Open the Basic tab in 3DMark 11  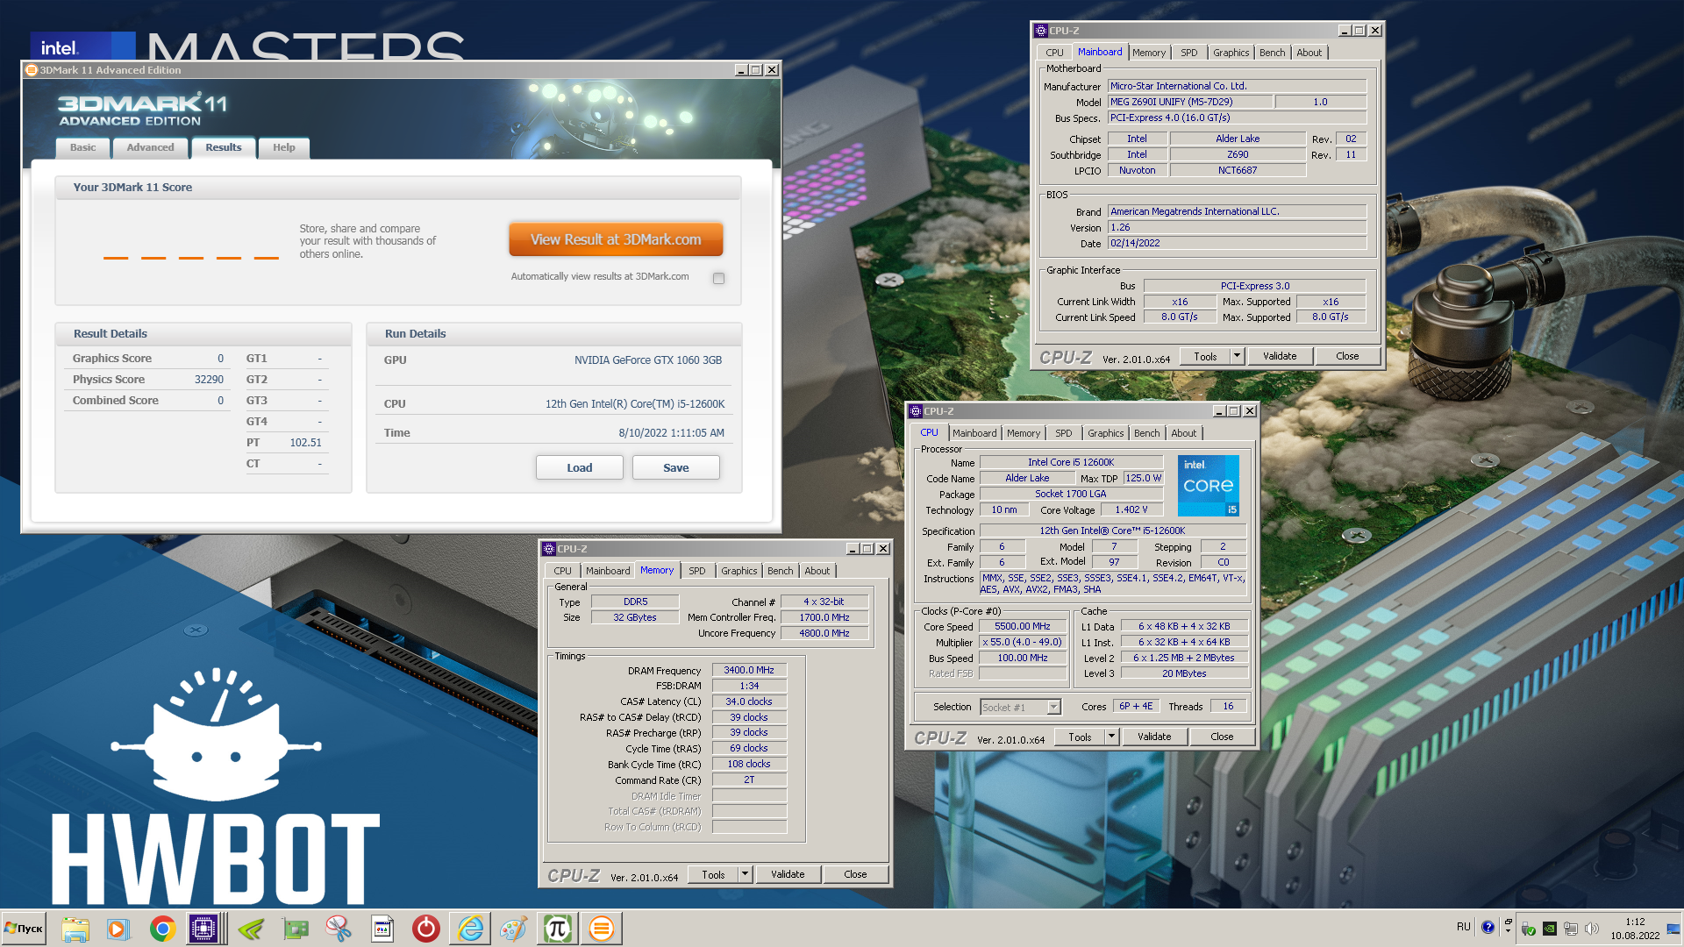click(x=83, y=147)
